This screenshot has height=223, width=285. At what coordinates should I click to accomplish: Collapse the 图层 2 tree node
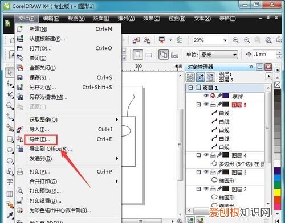(x=198, y=189)
